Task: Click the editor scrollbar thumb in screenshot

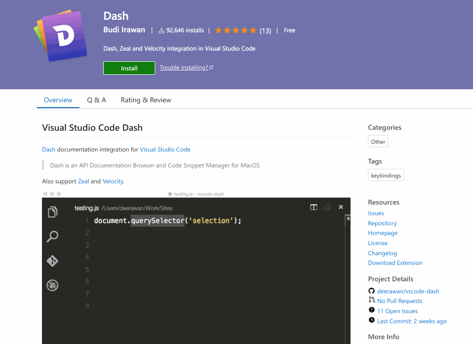Action: (x=348, y=219)
